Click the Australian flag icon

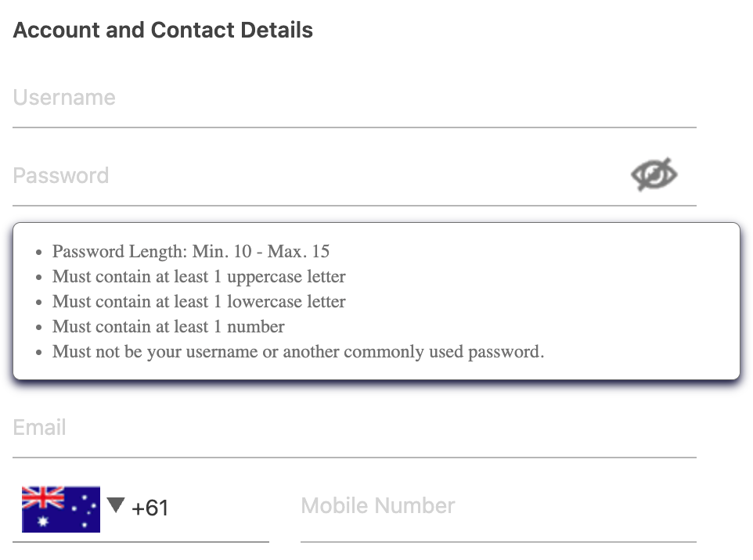point(61,509)
